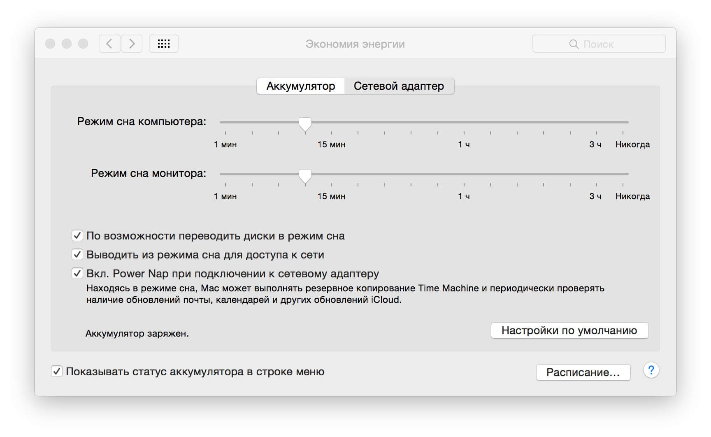Close the window with the first title bar button
Screen dimensions: 711x437
point(50,44)
